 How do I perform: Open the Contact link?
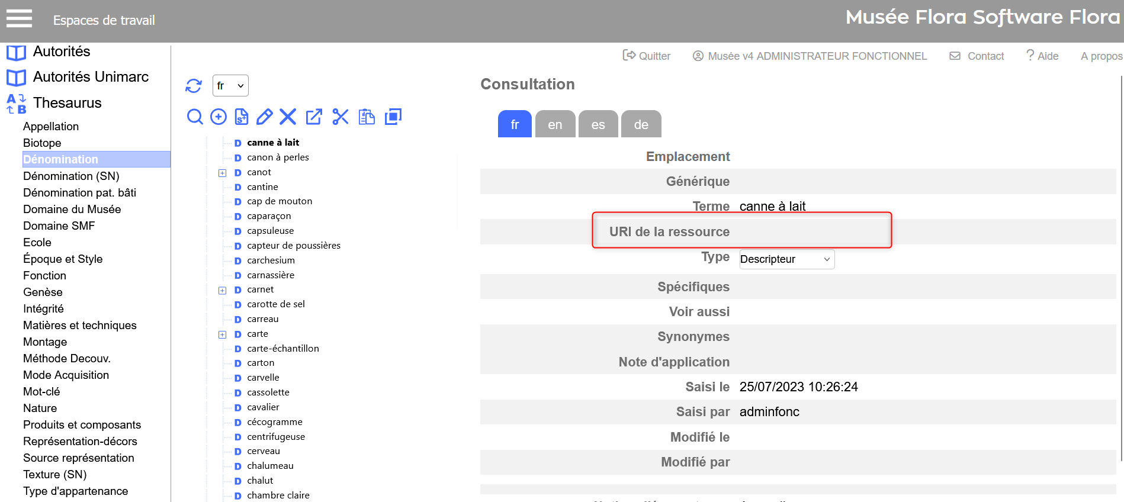click(977, 56)
